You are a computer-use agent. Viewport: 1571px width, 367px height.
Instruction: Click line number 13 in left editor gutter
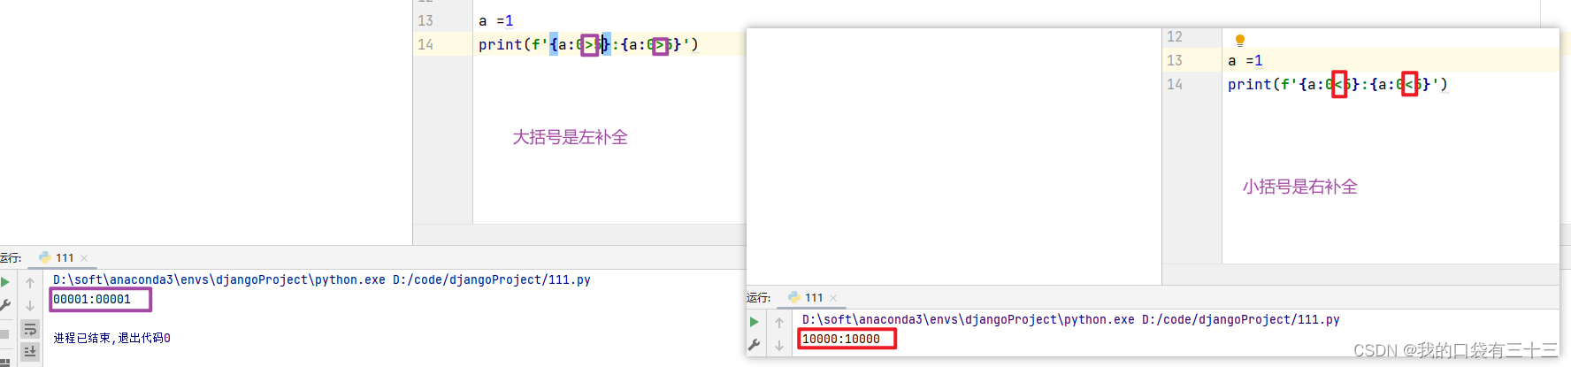point(425,20)
